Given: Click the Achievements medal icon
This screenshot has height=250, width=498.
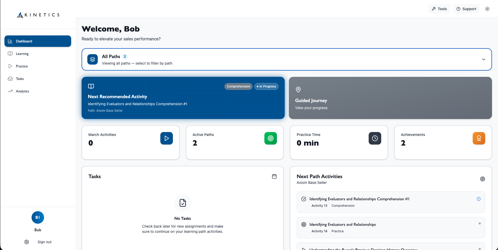Looking at the screenshot, I should pyautogui.click(x=479, y=138).
